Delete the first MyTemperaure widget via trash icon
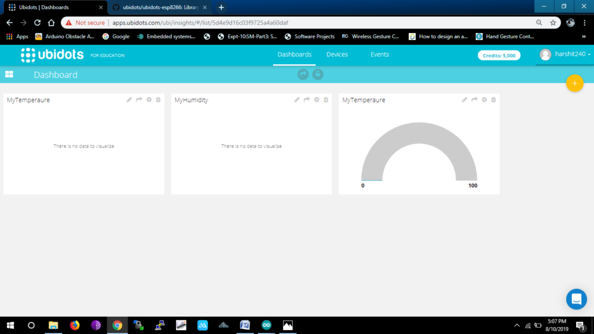594x334 pixels. 158,100
